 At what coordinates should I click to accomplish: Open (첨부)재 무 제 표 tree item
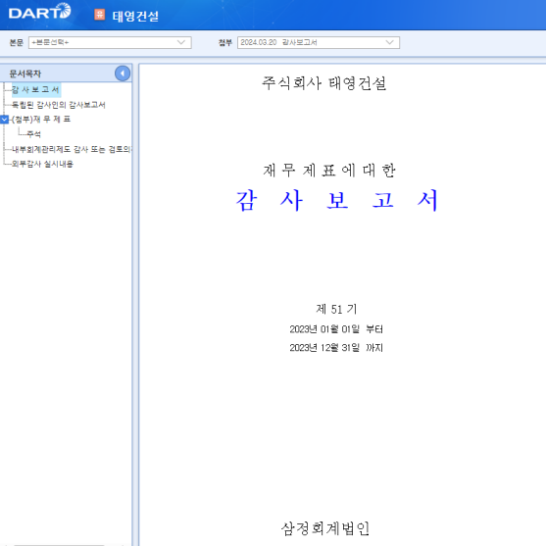pos(41,120)
